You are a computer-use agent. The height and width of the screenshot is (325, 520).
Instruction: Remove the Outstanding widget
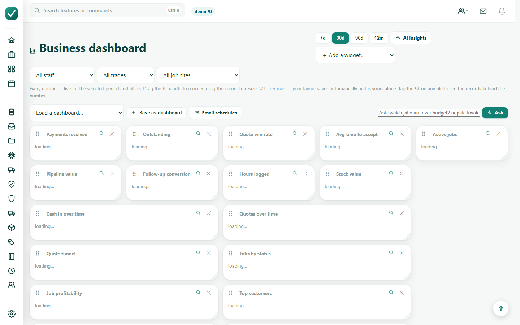point(209,134)
